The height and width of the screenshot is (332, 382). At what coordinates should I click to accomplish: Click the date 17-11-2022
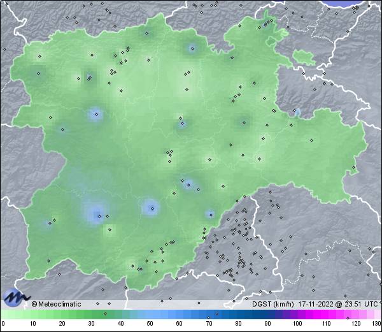[316, 304]
